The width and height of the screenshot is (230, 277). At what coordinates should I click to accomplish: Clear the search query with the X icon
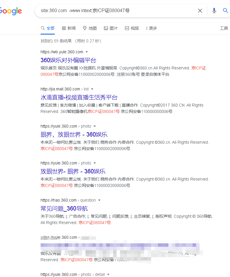point(200,11)
